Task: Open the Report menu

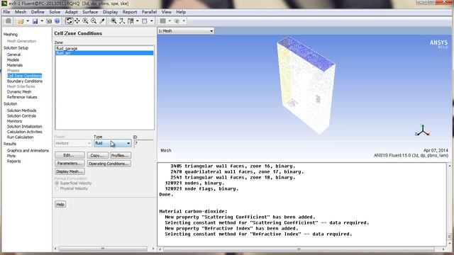Action: click(x=130, y=12)
